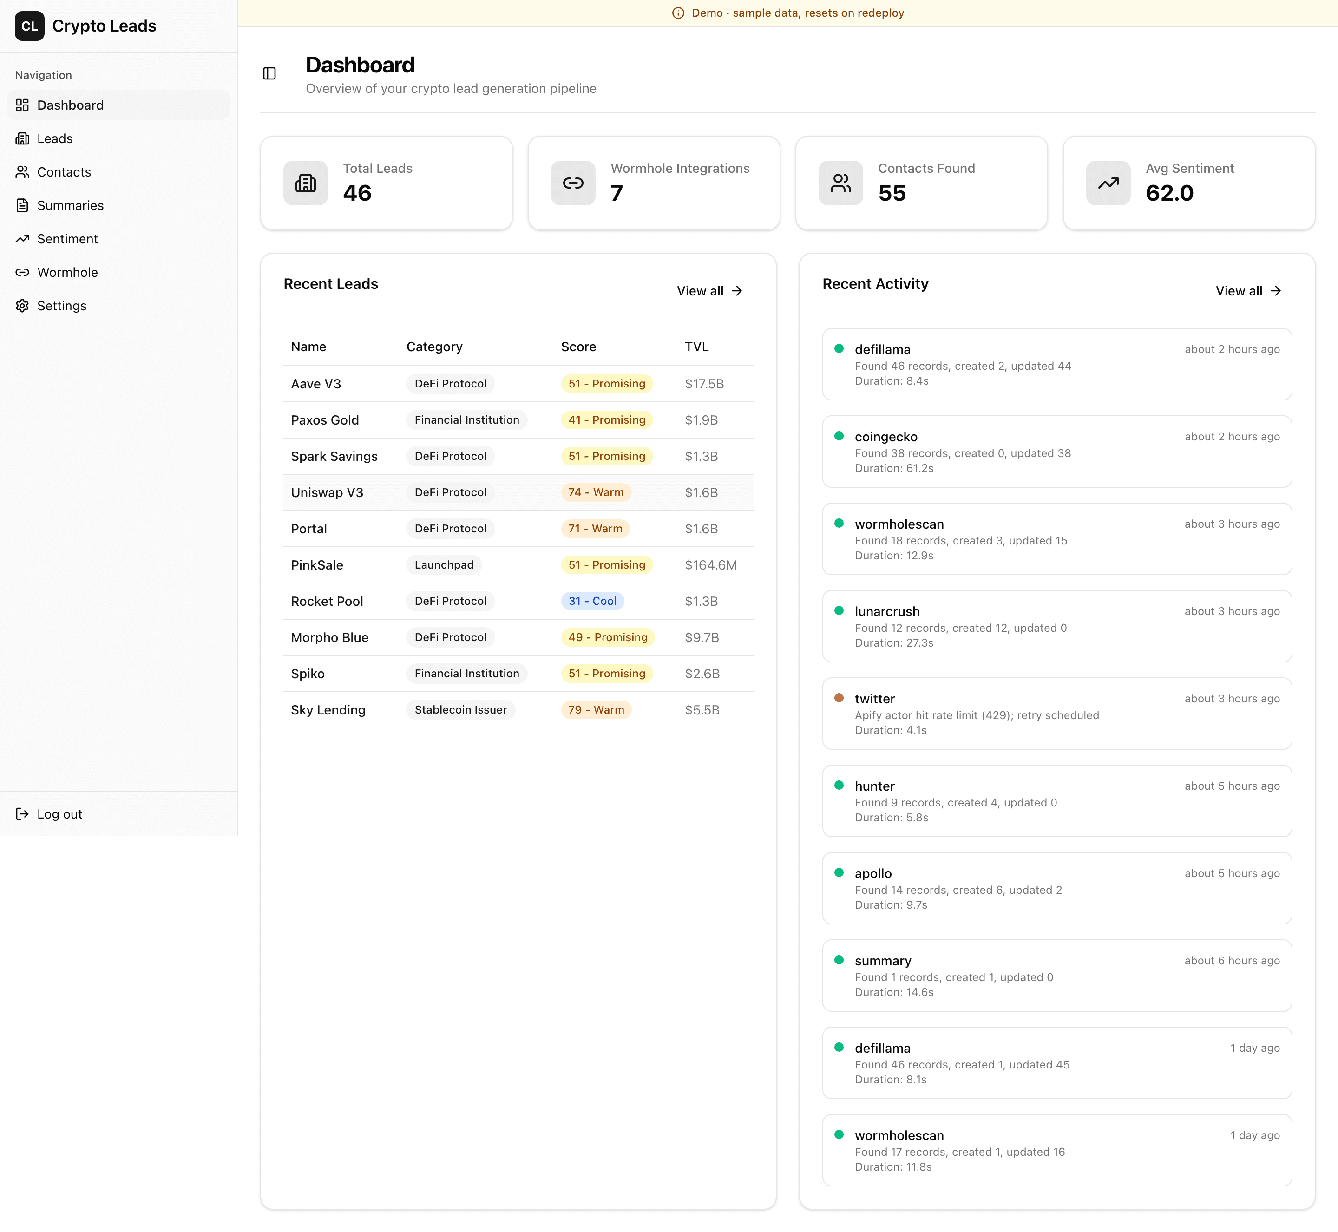Click the Dashboard grid icon in sidebar
The height and width of the screenshot is (1232, 1338).
(x=23, y=105)
